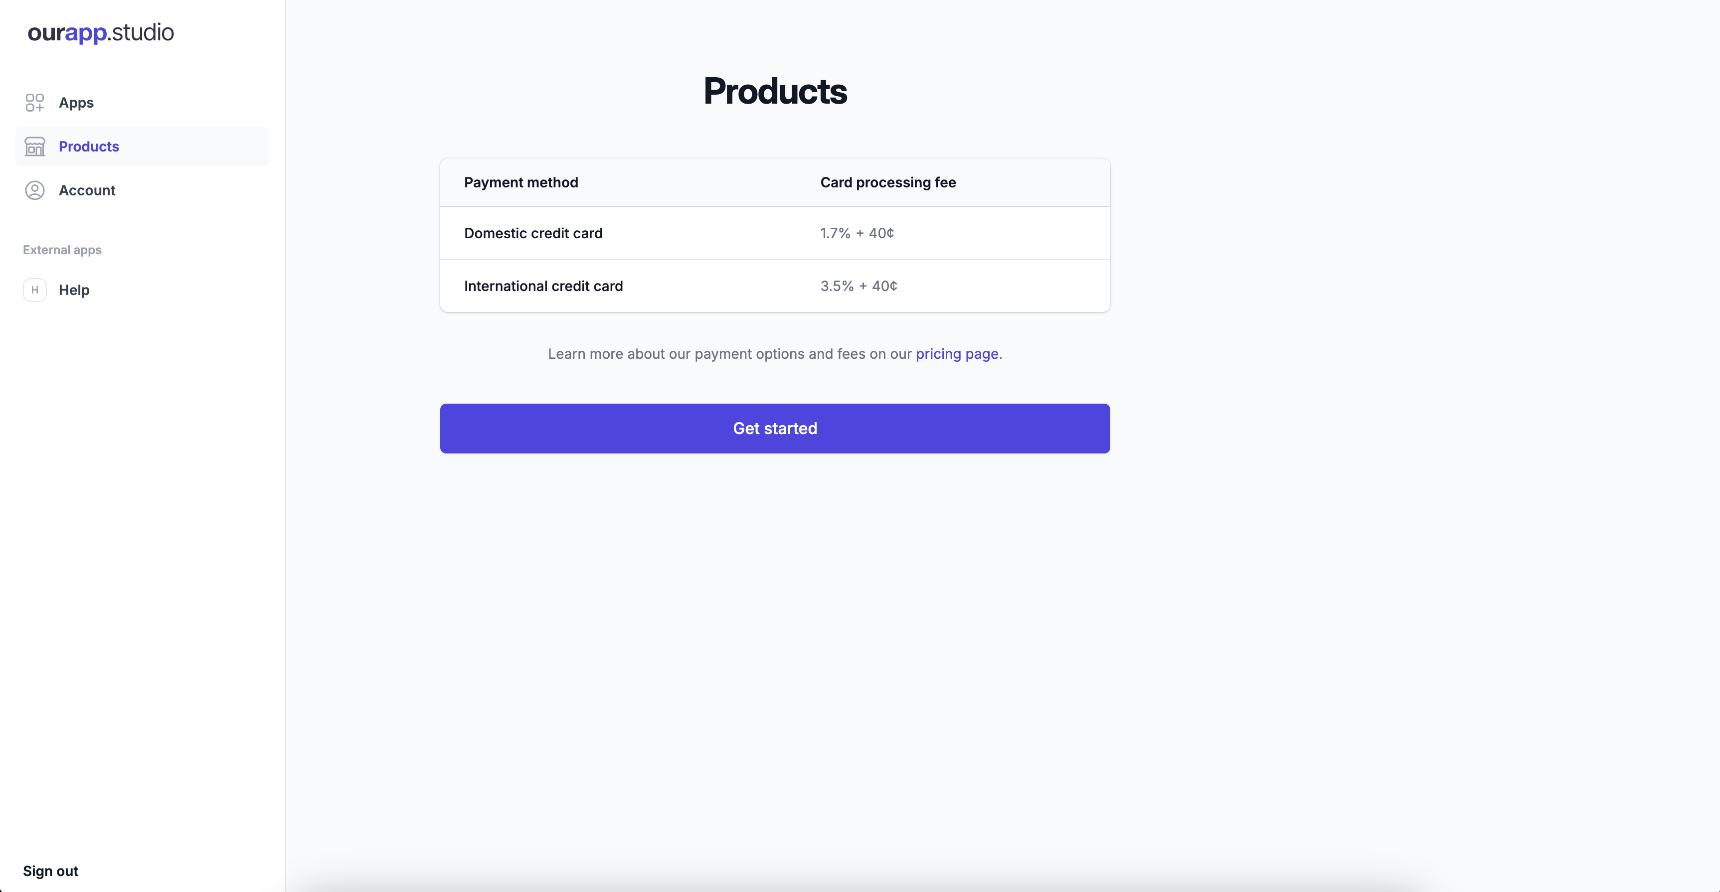Follow the pricing page link
The image size is (1720, 892).
tap(957, 354)
